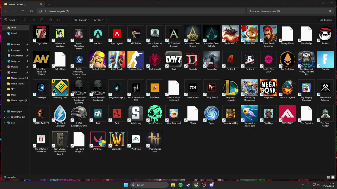Click the Fortnite shortcut icon

click(x=325, y=59)
